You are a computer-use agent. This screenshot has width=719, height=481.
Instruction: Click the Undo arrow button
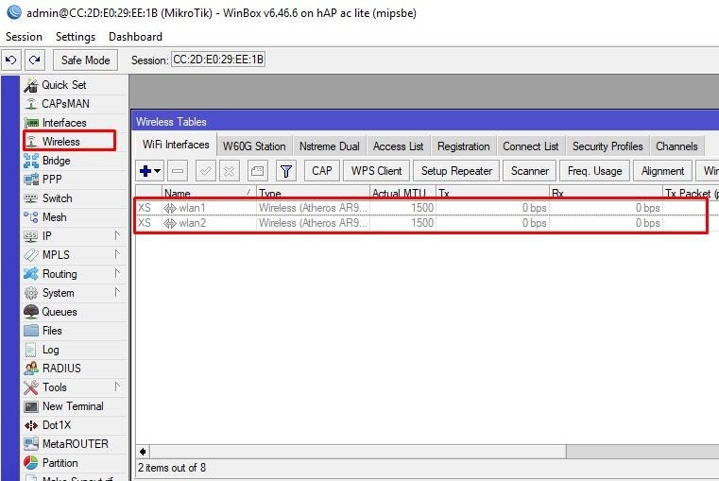click(11, 60)
